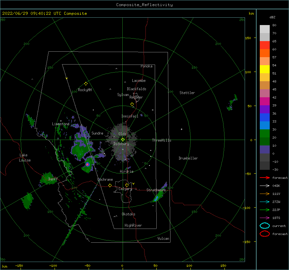Click the ThreeHills label

[162, 140]
